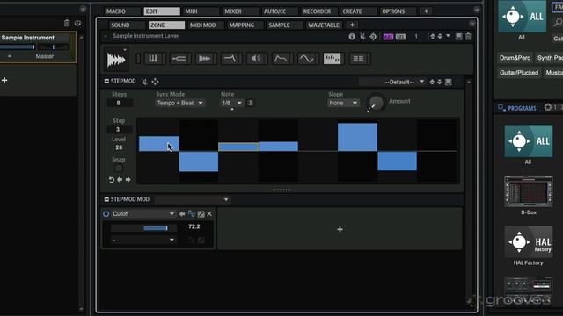Open the amplifier section speaker icon
563x316 pixels.
click(x=256, y=59)
